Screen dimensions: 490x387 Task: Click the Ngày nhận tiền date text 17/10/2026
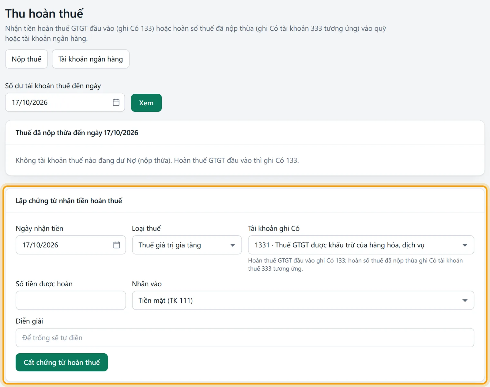tap(40, 245)
